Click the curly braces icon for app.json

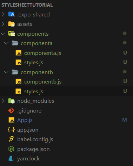click(11, 130)
